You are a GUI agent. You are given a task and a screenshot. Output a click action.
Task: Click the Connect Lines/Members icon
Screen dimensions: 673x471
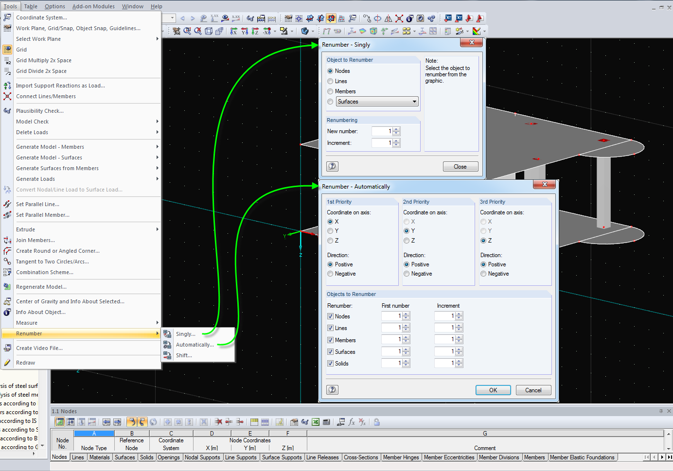point(7,96)
